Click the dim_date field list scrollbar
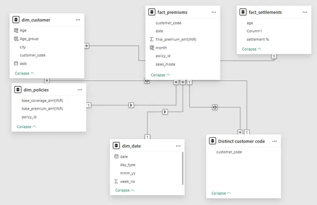 183,168
